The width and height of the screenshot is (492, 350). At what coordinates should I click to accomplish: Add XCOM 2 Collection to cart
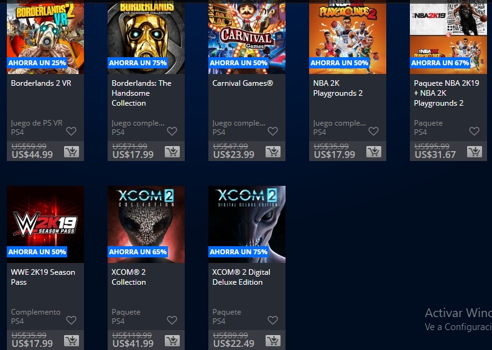point(172,341)
